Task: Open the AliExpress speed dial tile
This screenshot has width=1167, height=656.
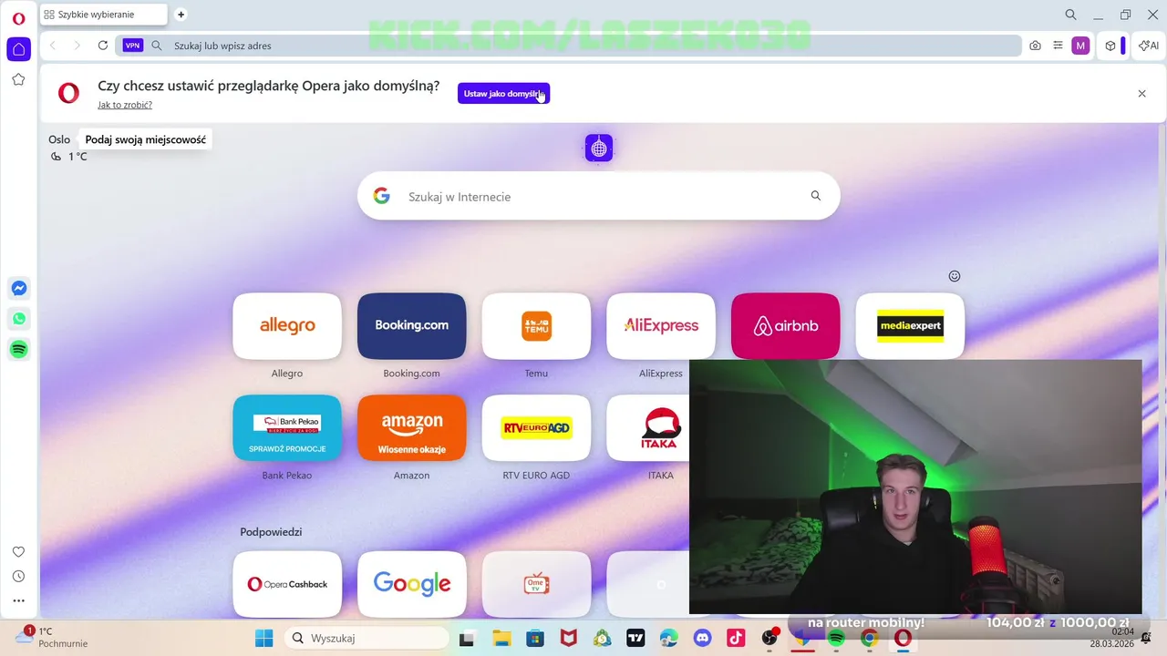Action: click(661, 326)
